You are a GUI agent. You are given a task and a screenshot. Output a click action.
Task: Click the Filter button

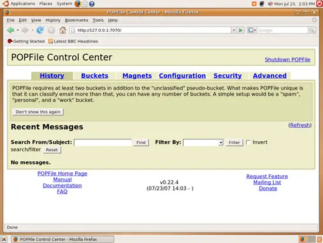click(x=234, y=142)
